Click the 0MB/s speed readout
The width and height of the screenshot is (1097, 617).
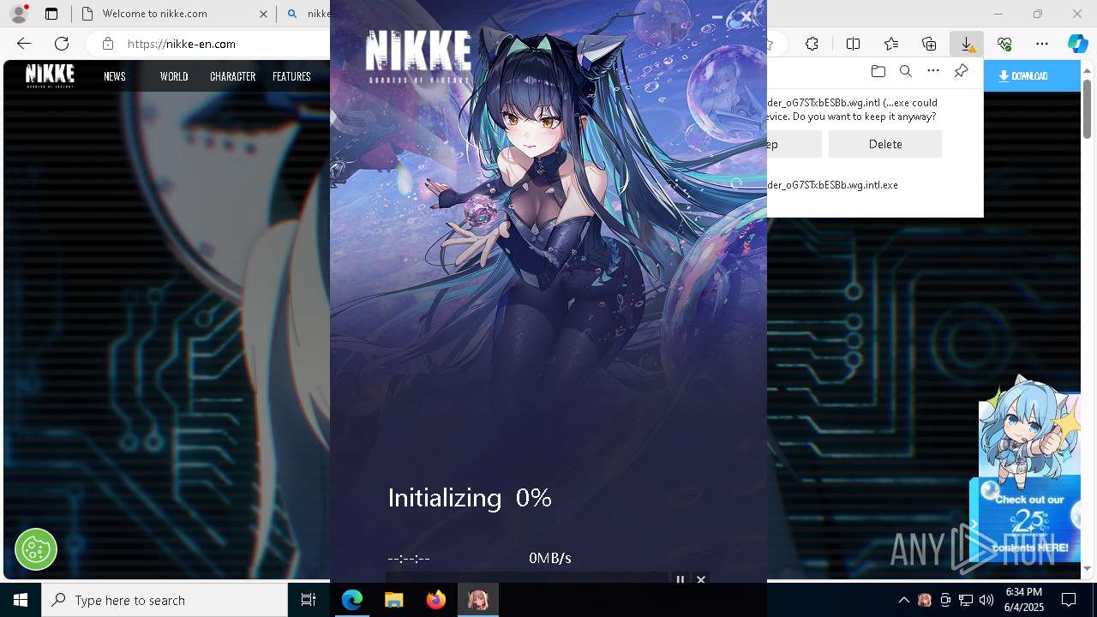[x=550, y=558]
